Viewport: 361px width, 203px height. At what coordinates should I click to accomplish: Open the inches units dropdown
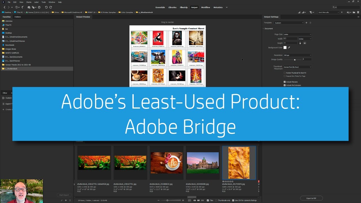[305, 39]
